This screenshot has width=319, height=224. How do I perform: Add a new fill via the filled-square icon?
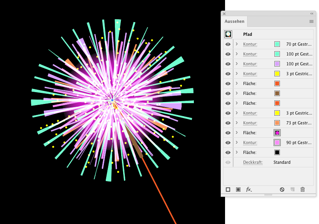pyautogui.click(x=238, y=189)
